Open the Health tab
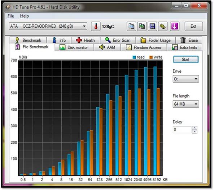This screenshot has width=214, height=190. [86, 40]
